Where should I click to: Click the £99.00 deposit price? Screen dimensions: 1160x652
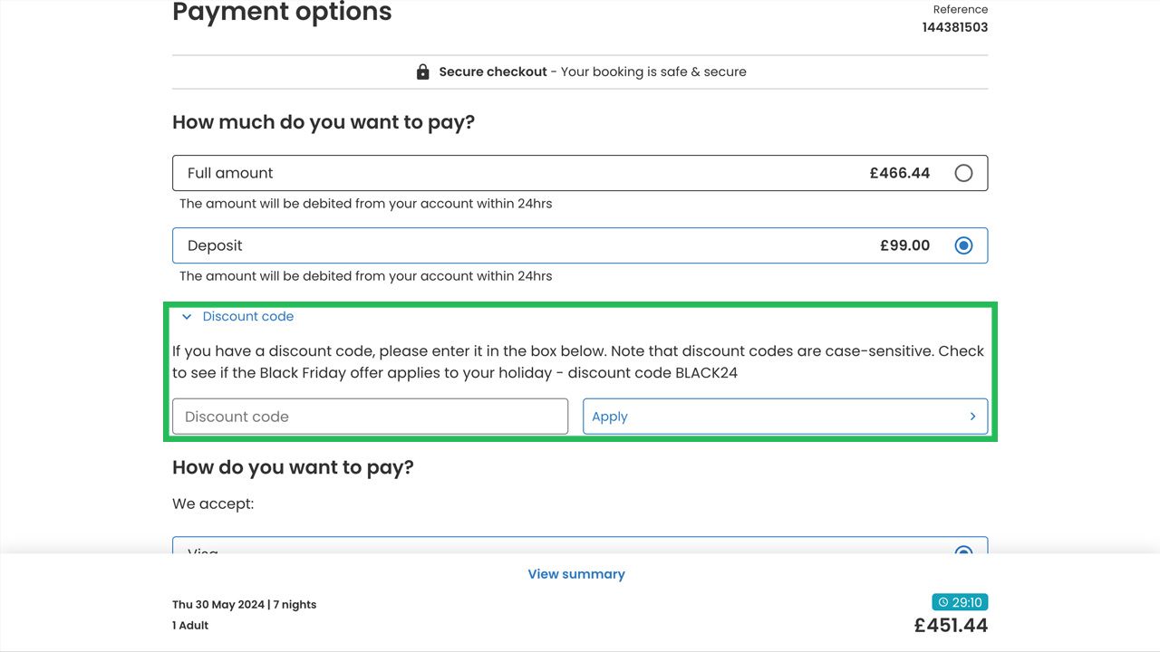904,245
